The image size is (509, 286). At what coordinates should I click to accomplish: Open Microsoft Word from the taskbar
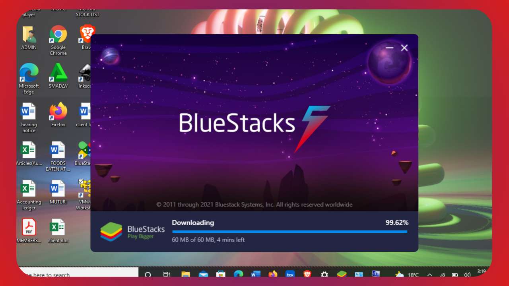(255, 274)
